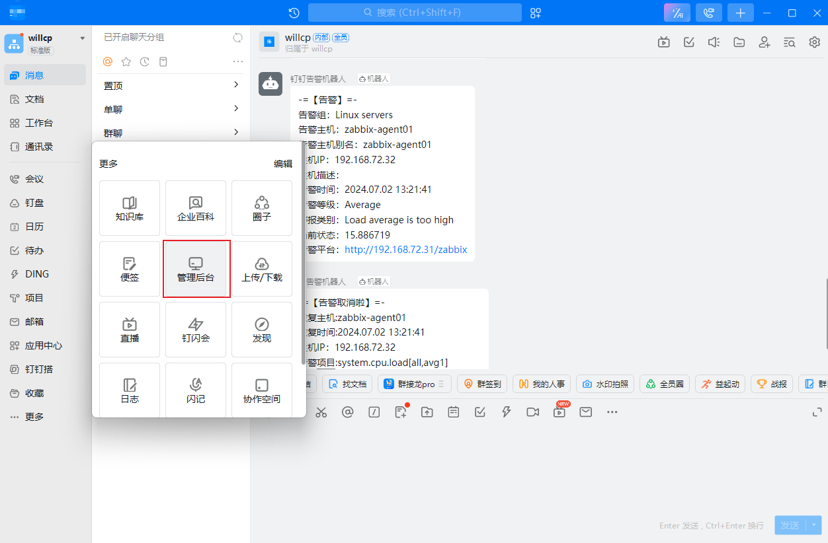This screenshot has width=828, height=543.
Task: Open the group tasks checkmark icon in the header
Action: point(689,42)
